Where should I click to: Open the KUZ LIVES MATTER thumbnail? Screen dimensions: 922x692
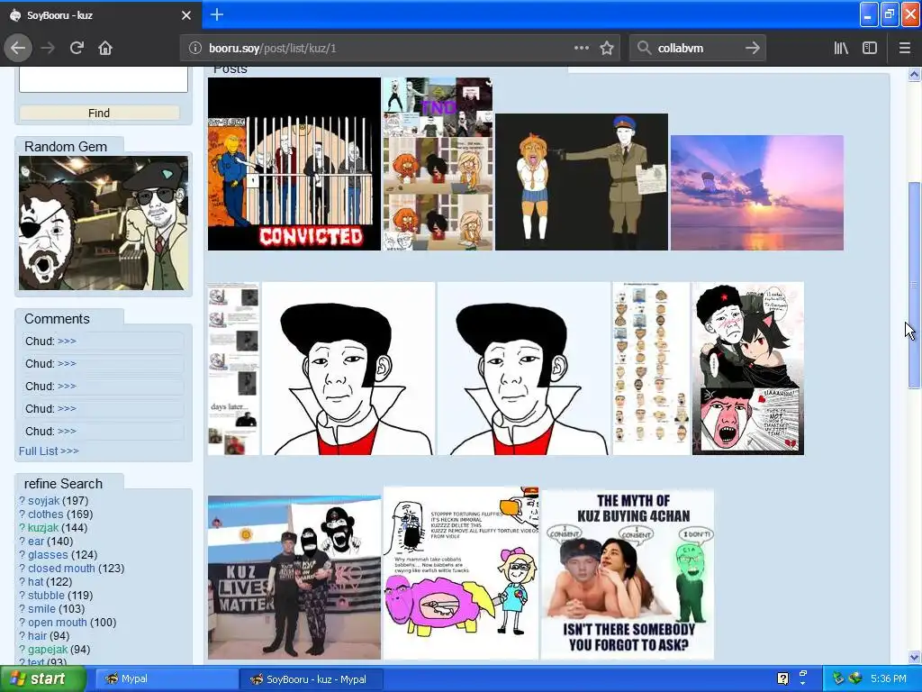click(x=294, y=578)
